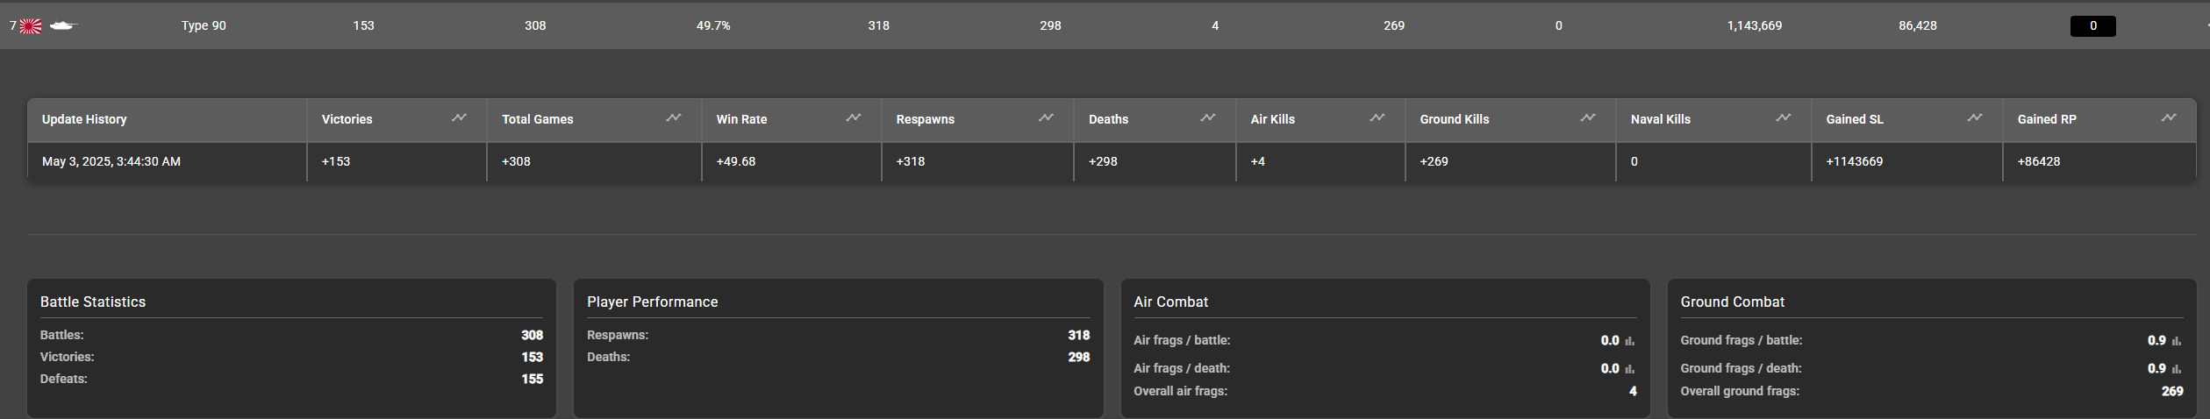The width and height of the screenshot is (2210, 419).
Task: Click the Gained SL trend icon
Action: coord(1975,118)
